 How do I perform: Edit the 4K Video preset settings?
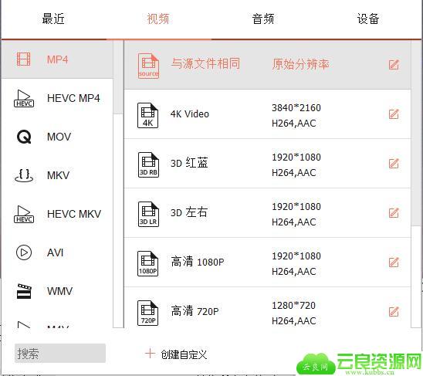pos(394,114)
